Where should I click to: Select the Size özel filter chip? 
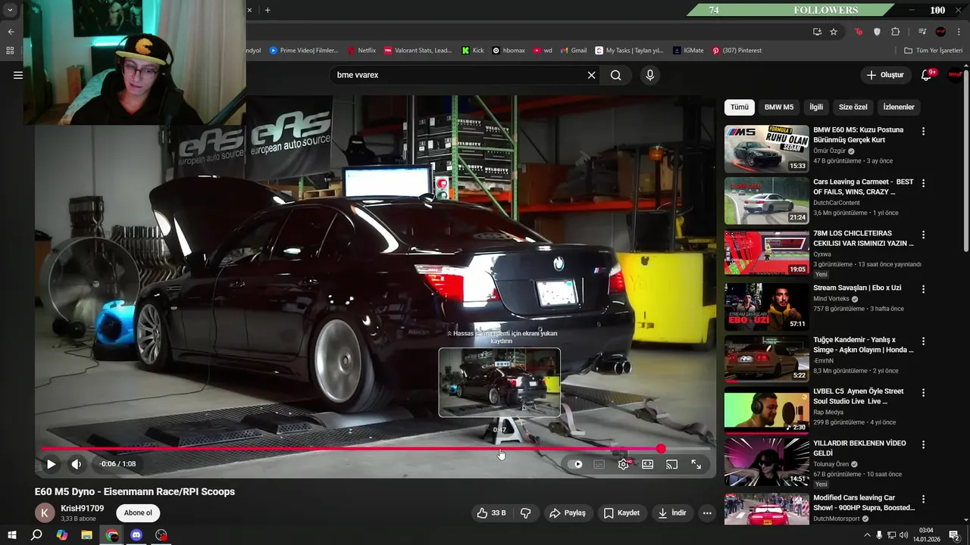point(853,107)
